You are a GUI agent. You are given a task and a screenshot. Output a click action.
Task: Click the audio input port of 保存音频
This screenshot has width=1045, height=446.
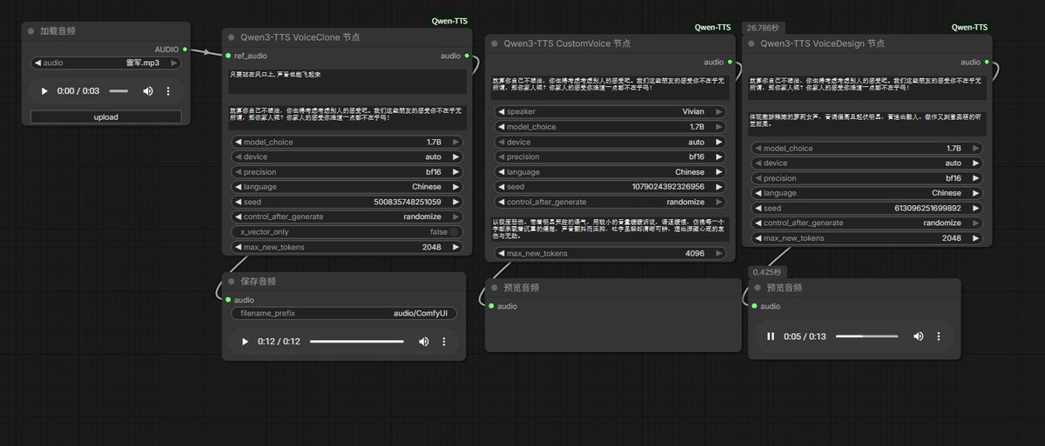[228, 300]
